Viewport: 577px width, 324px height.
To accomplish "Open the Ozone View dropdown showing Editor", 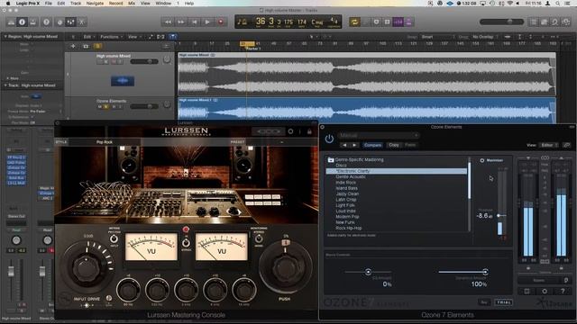I will tap(549, 145).
